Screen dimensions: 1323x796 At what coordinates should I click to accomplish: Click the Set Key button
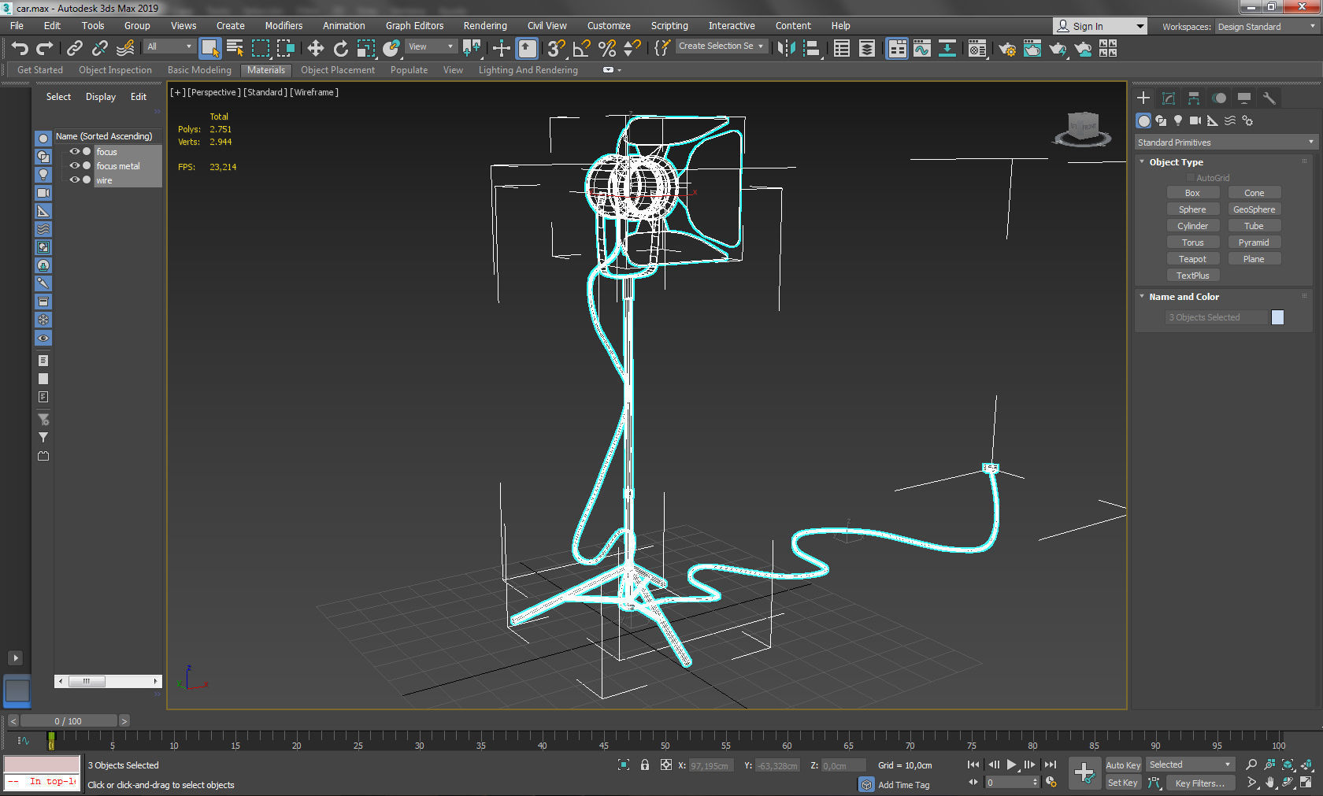[x=1123, y=783]
